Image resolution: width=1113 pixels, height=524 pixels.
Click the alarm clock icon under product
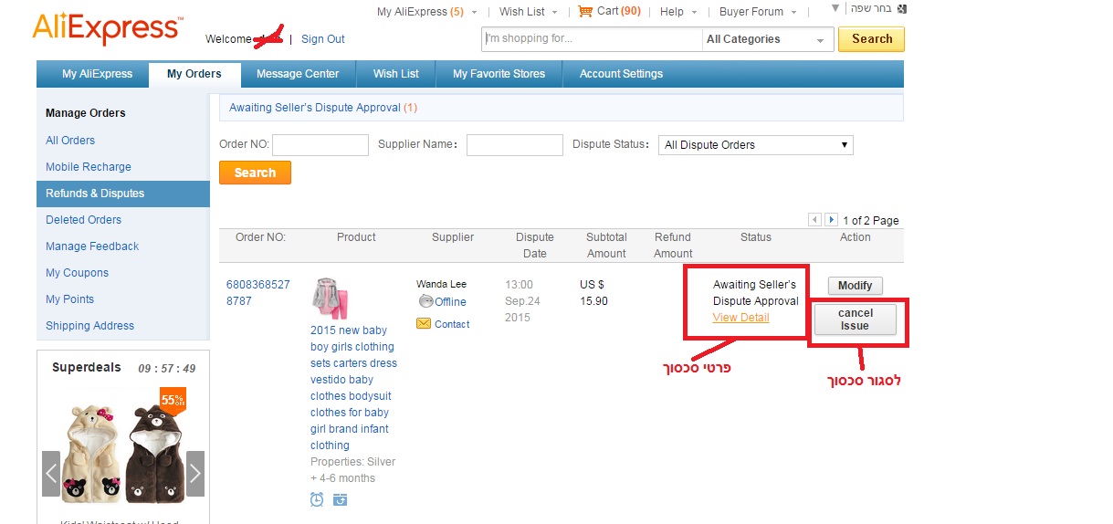click(317, 499)
